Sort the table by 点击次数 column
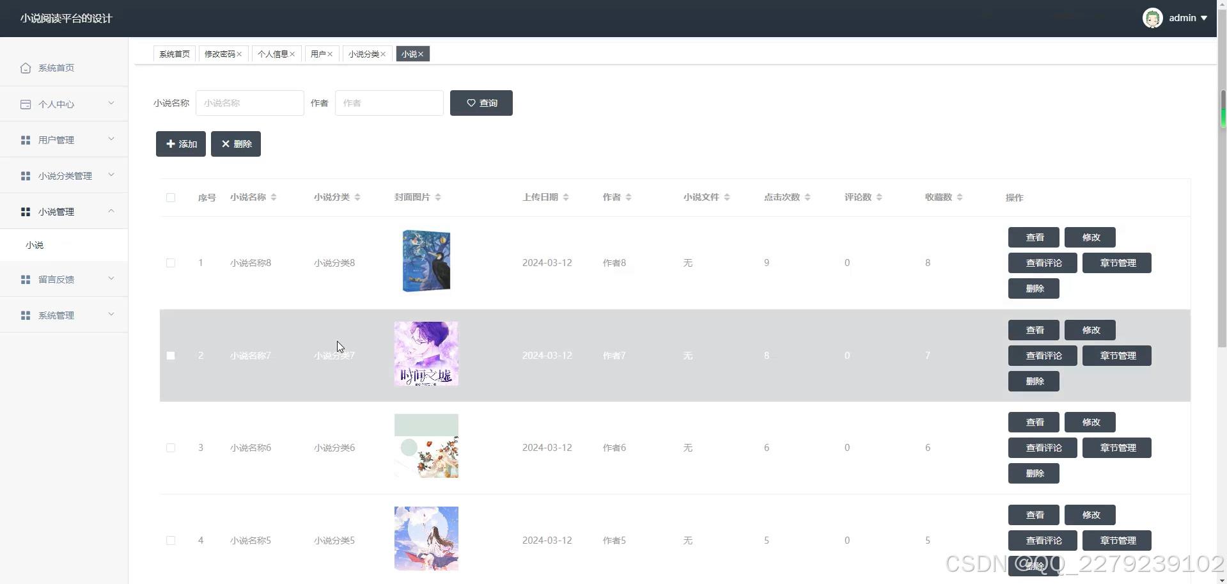This screenshot has height=584, width=1227. click(808, 198)
